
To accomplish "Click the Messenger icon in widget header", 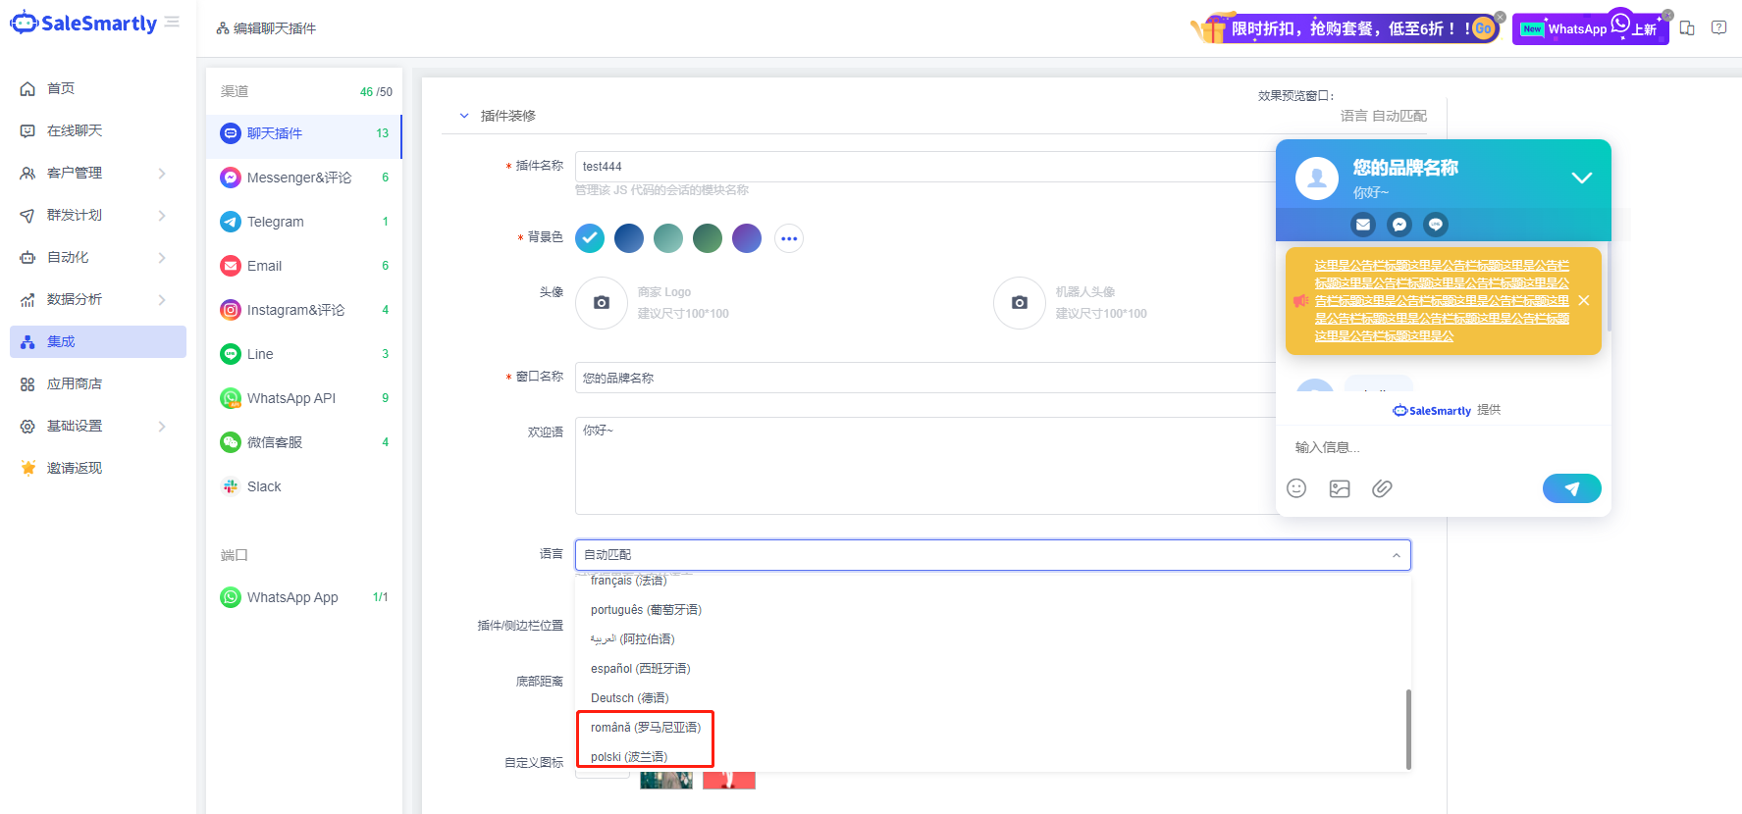I will [1399, 225].
